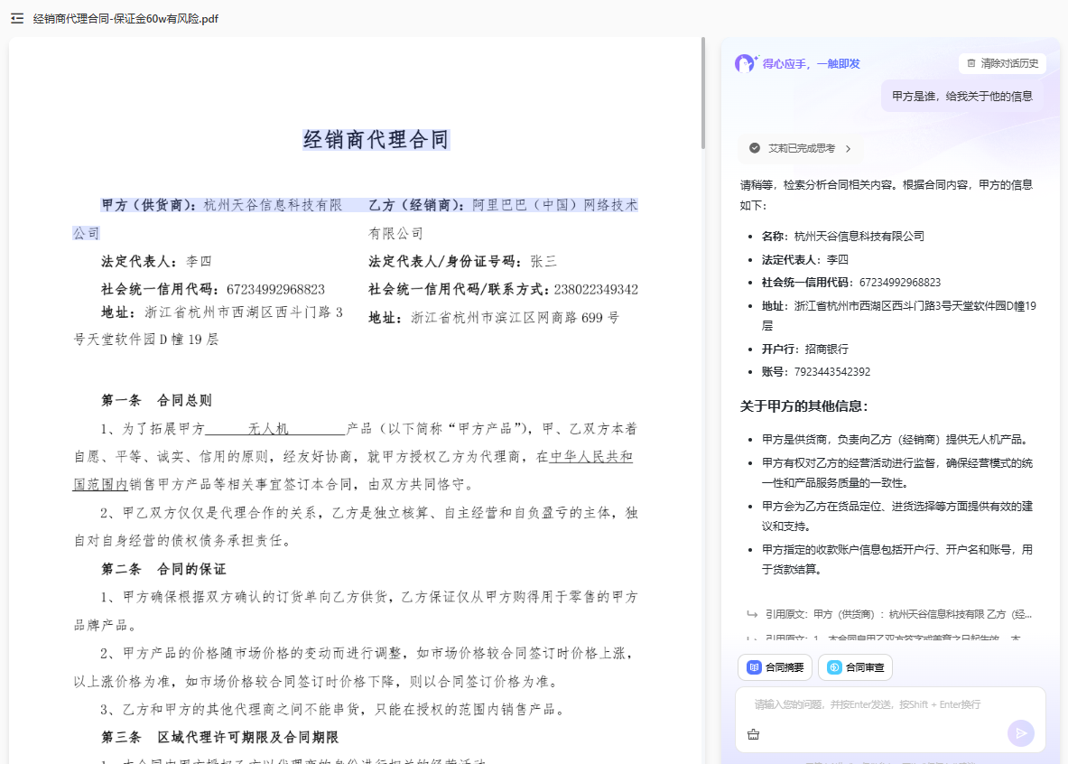Click heading 第三条 区域代理许可期限及合同期限
The width and height of the screenshot is (1068, 764).
coord(220,737)
